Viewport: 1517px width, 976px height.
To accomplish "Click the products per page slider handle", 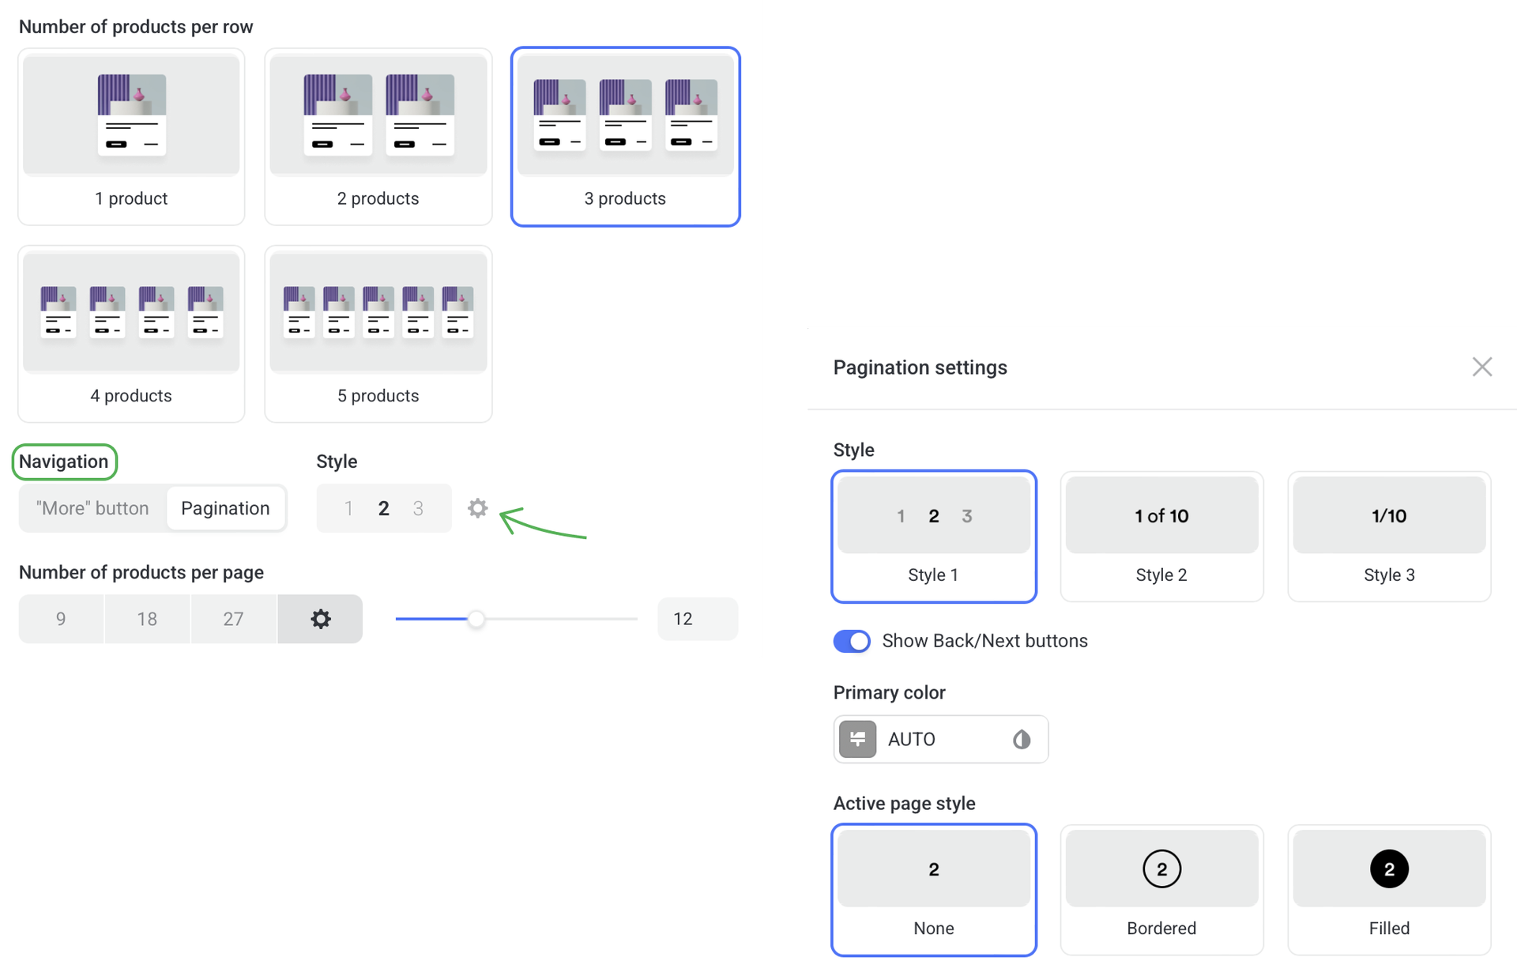I will (476, 619).
